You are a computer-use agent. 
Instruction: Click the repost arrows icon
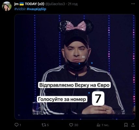44,125
